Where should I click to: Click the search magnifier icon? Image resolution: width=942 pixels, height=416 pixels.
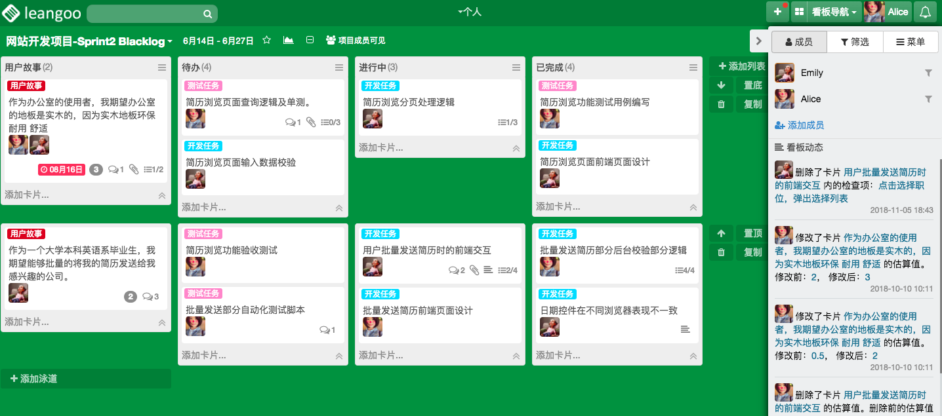(207, 14)
